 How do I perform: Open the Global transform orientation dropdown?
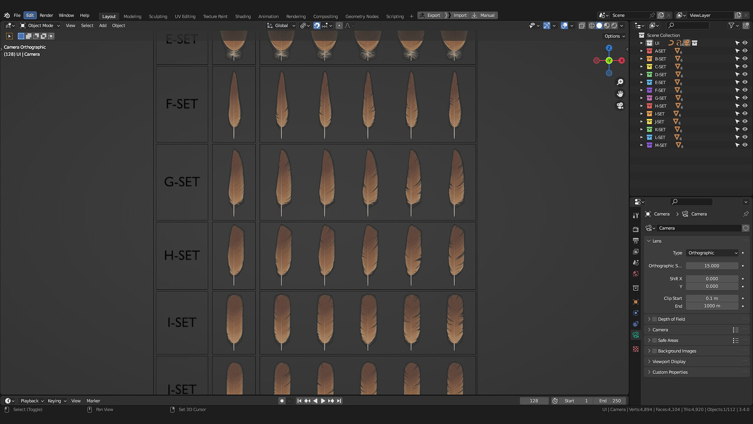pyautogui.click(x=281, y=26)
